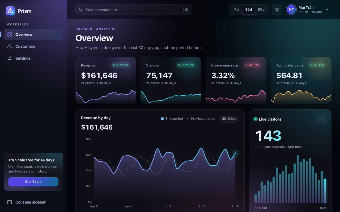The width and height of the screenshot is (340, 212).
Task: Focus the Search customers field
Action: coord(134,10)
